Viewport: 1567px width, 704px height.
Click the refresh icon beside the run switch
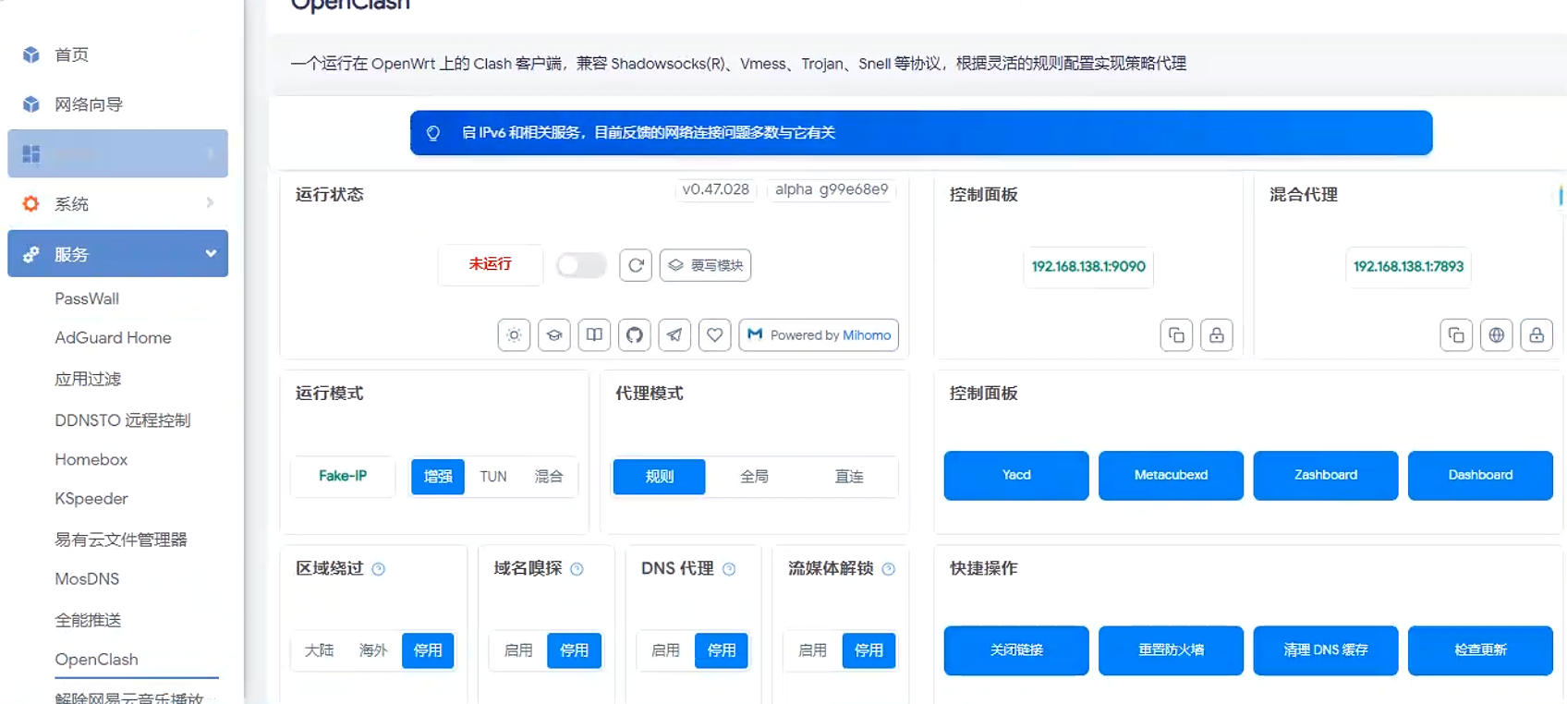coord(636,265)
